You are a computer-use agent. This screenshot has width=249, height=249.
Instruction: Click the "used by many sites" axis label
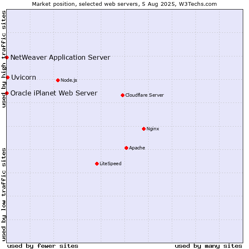point(208,246)
